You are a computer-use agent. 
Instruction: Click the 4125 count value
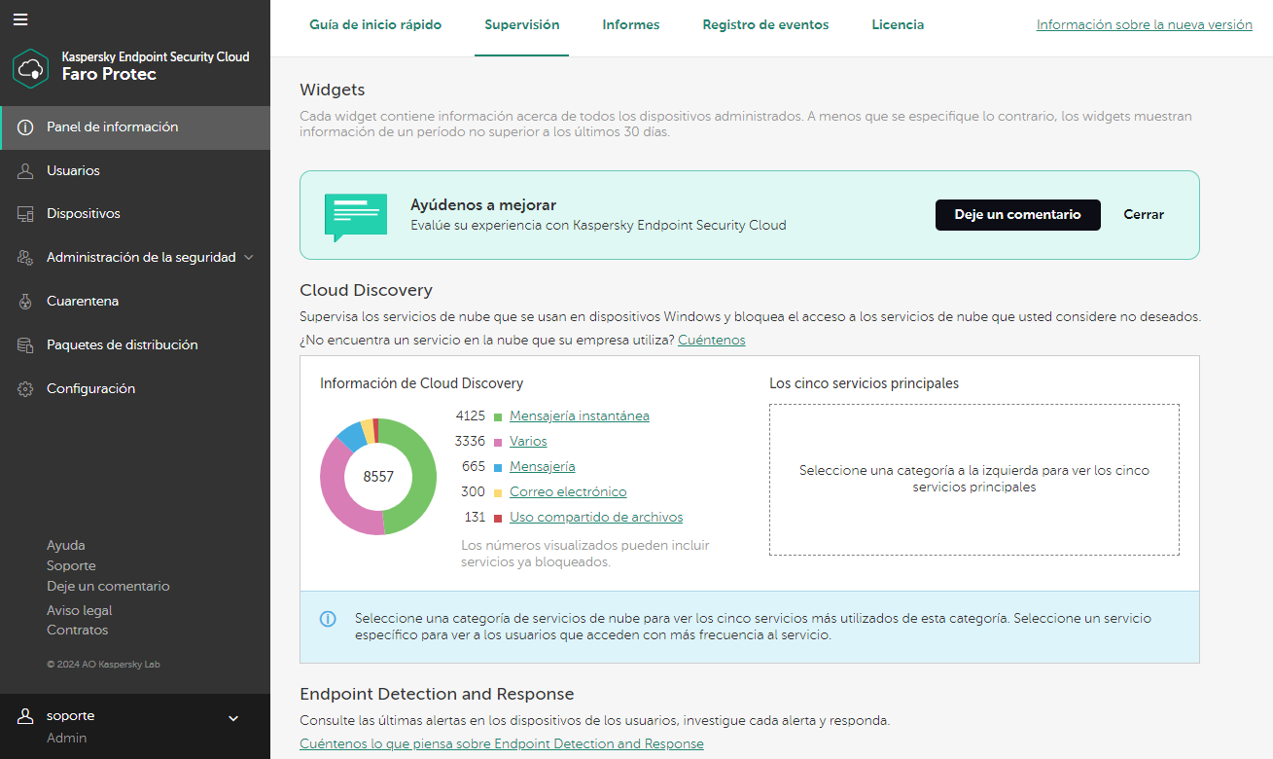[x=471, y=416]
